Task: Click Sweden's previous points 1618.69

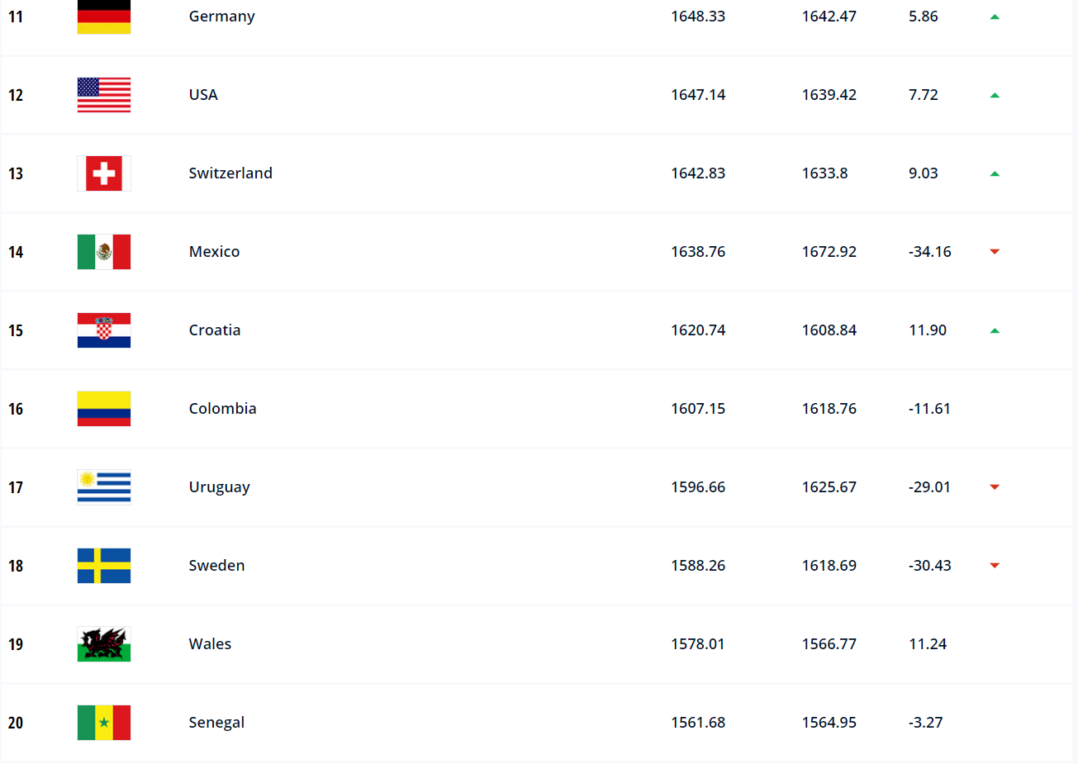Action: 829,566
